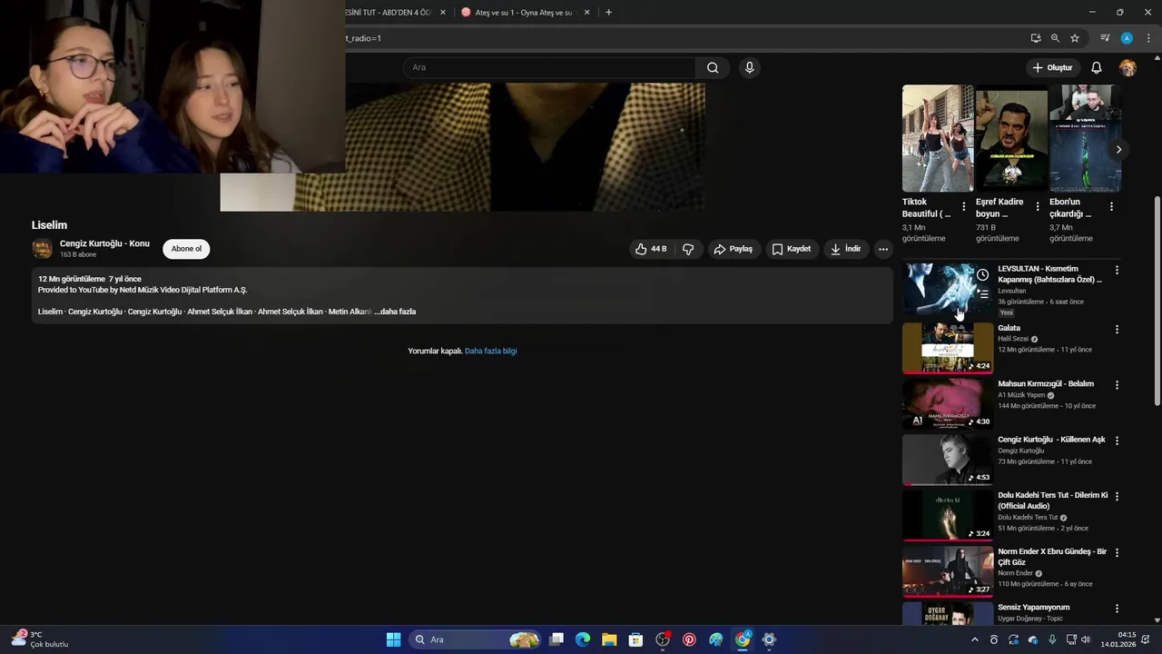This screenshot has width=1162, height=654.
Task: Add LEVSULTAN video to queue icon
Action: [982, 294]
